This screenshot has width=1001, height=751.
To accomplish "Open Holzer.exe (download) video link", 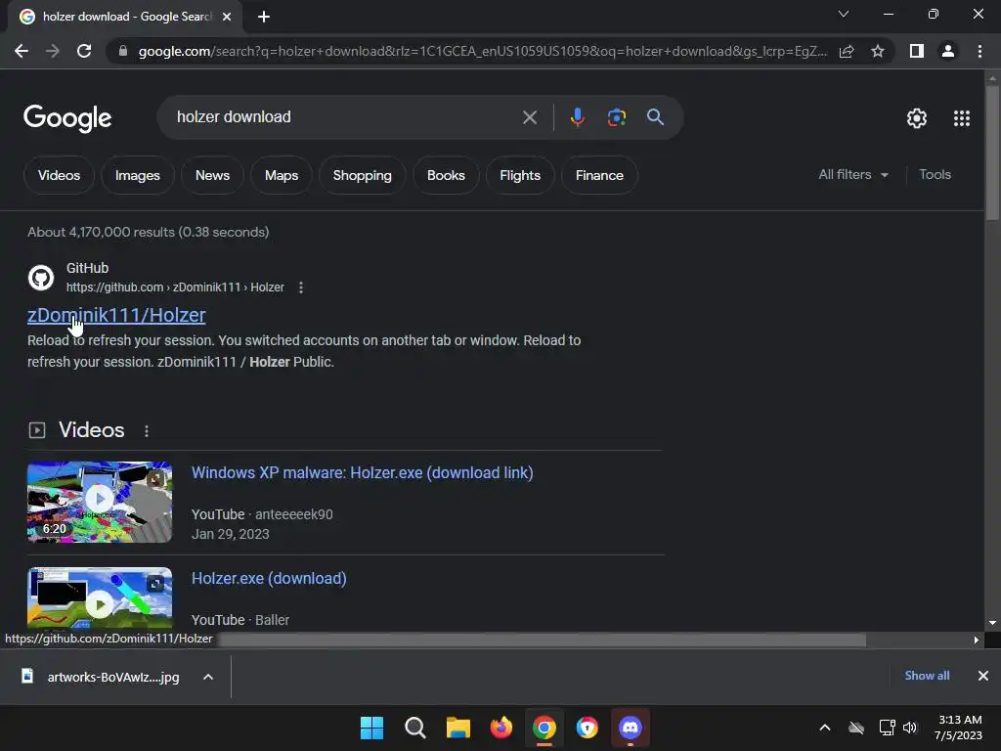I will [269, 578].
